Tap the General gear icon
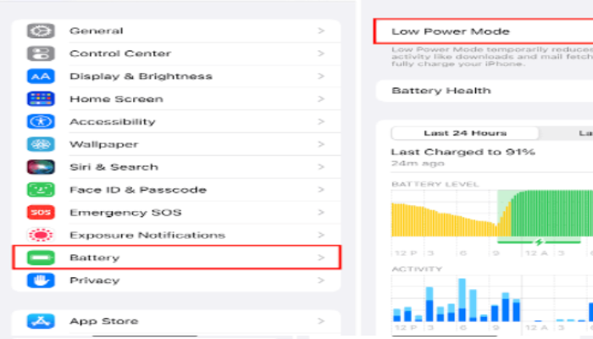Viewport: 593px width, 339px height. point(41,31)
